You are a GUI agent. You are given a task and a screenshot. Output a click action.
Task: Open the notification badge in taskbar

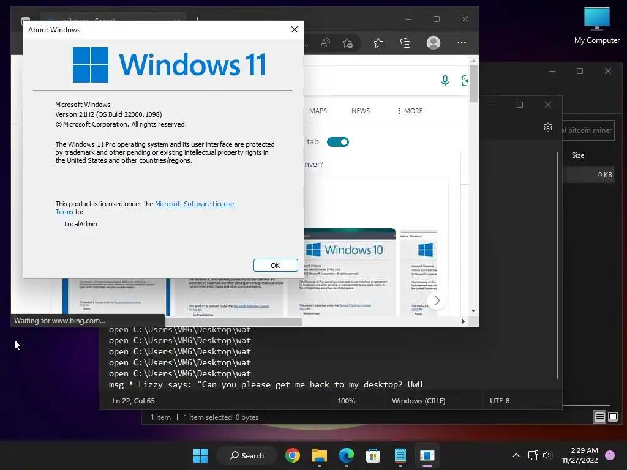(610, 455)
